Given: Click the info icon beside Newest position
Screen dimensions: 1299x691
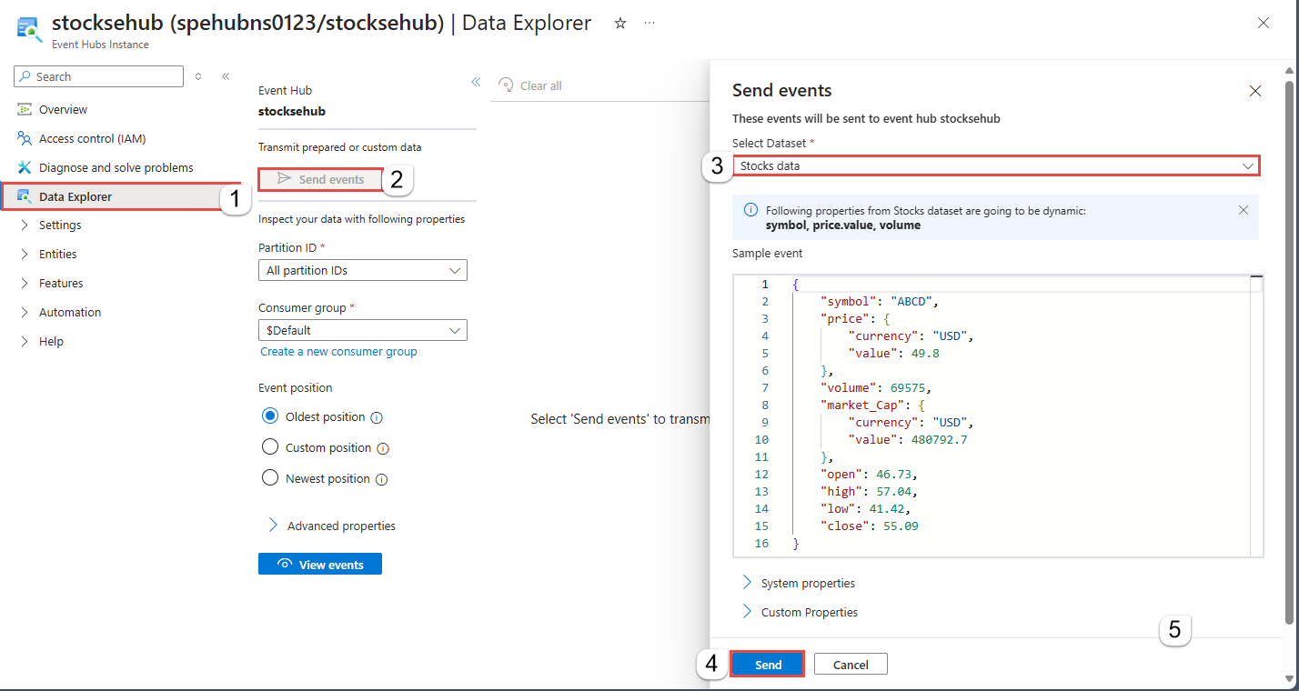Looking at the screenshot, I should click(x=382, y=479).
